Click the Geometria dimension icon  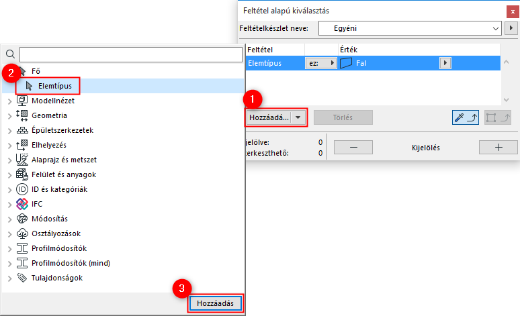click(22, 115)
